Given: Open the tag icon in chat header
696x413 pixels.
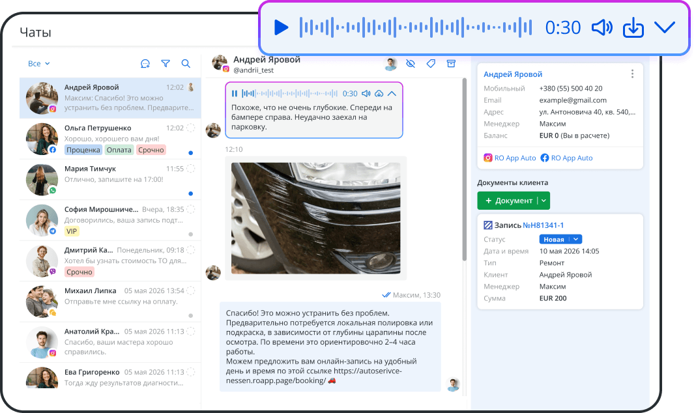Looking at the screenshot, I should (431, 64).
